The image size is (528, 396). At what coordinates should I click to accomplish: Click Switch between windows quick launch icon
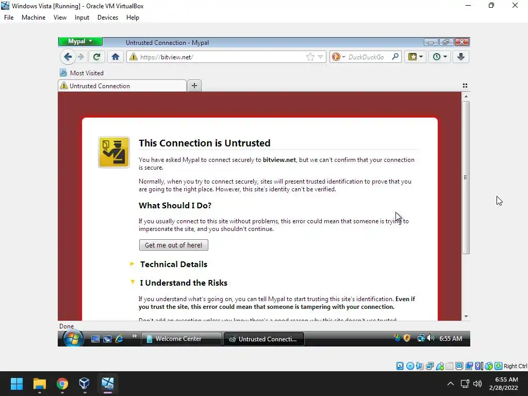[107, 339]
